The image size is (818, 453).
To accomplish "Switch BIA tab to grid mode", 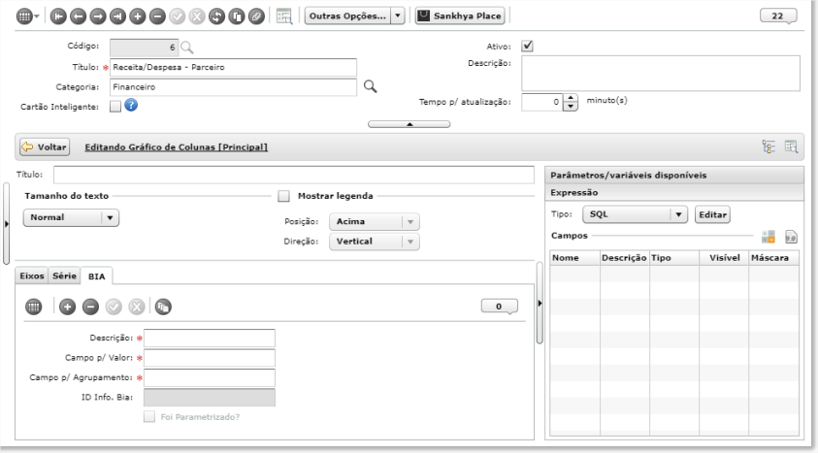I will tap(33, 307).
